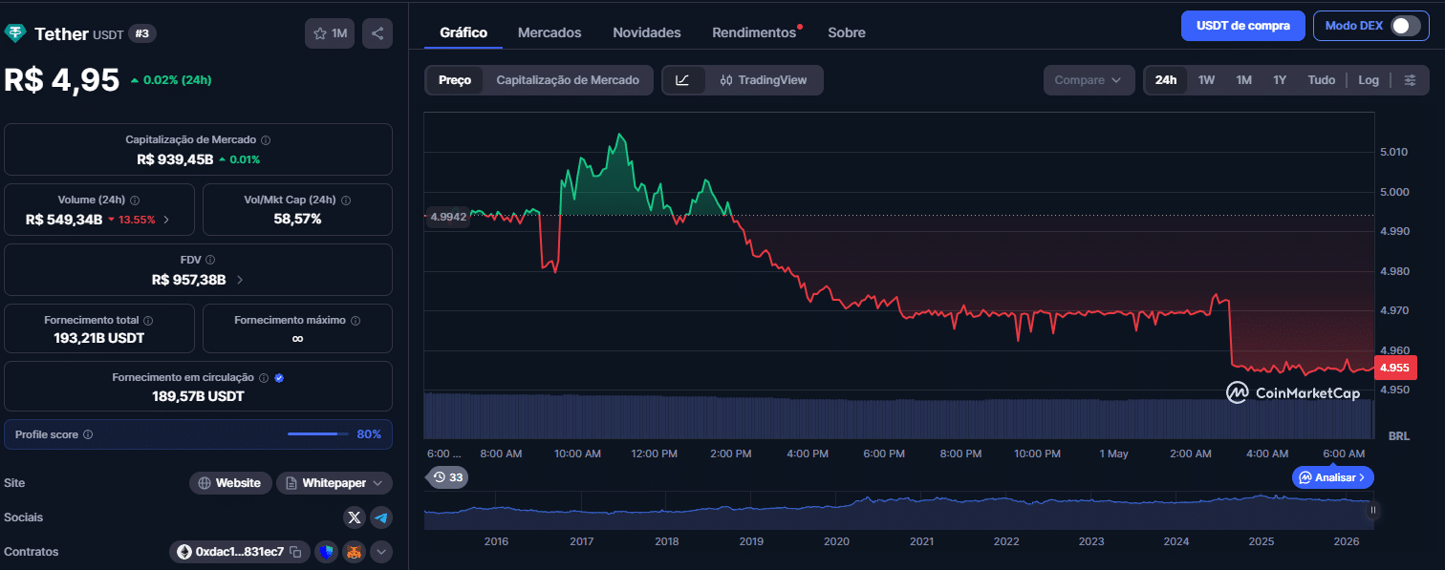The height and width of the screenshot is (570, 1445).
Task: Click the USDT de compra button
Action: pos(1243,26)
